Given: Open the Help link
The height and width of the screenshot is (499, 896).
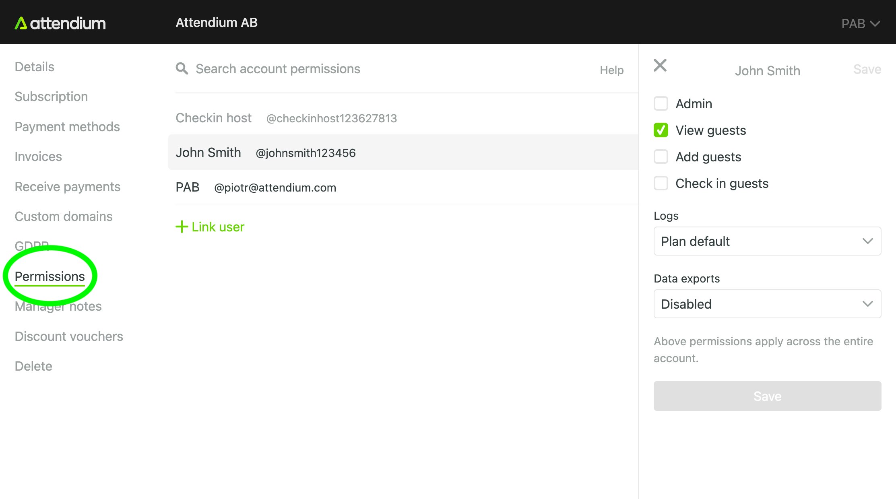Looking at the screenshot, I should tap(611, 70).
